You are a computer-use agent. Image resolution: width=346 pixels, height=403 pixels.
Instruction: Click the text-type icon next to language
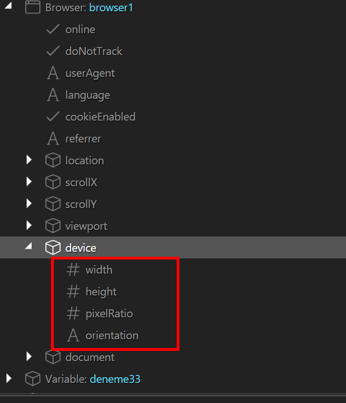pyautogui.click(x=53, y=95)
